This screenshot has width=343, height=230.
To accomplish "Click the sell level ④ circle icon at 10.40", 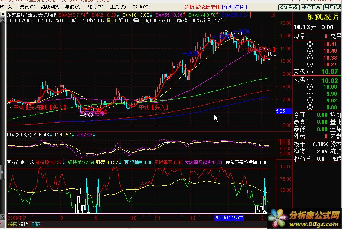I will click(x=310, y=51).
